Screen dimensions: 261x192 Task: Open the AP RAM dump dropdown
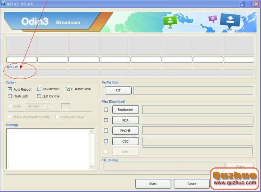click(x=47, y=106)
